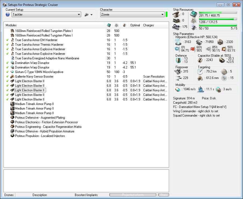243x199 pixels.
Task: Click the align time icon showing 11.1 s
Action: click(201, 89)
